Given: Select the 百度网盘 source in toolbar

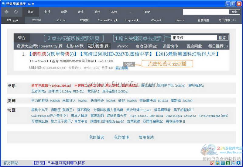Looking at the screenshot, I should (203, 20).
